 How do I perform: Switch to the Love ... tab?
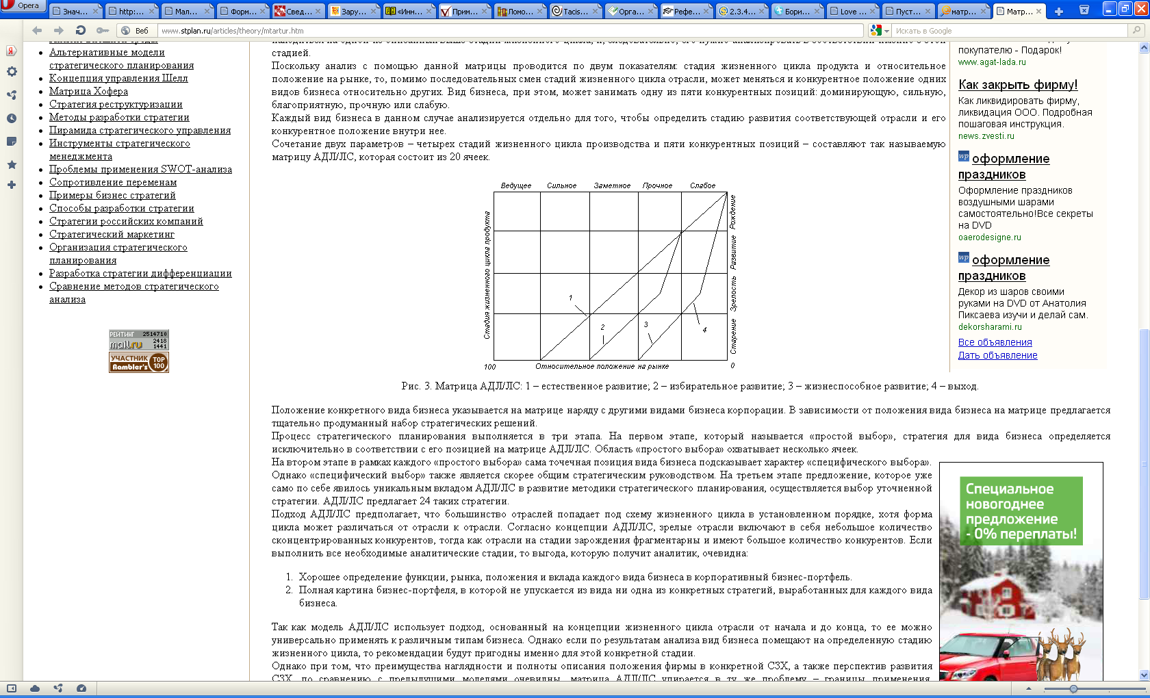(854, 12)
